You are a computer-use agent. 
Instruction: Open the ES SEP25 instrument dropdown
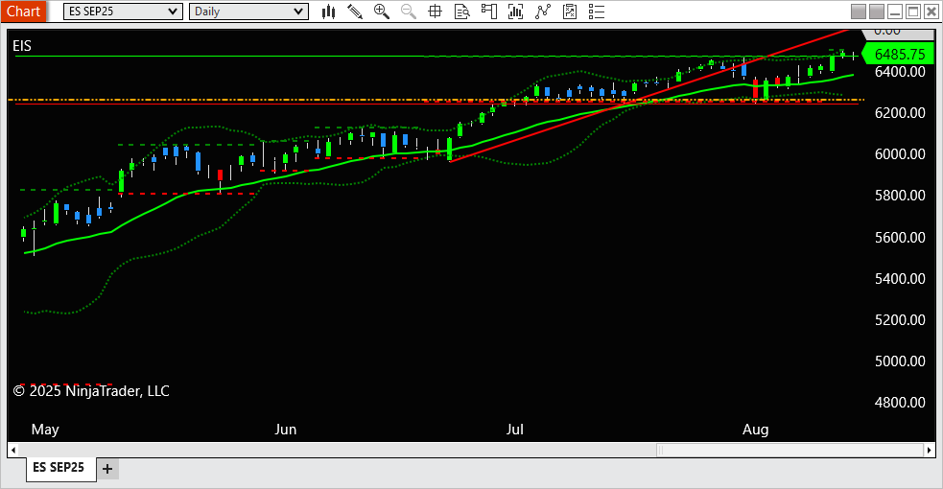(124, 12)
